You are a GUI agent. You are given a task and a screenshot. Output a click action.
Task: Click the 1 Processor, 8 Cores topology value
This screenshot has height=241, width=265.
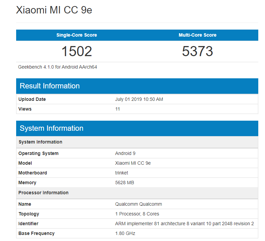pos(137,214)
